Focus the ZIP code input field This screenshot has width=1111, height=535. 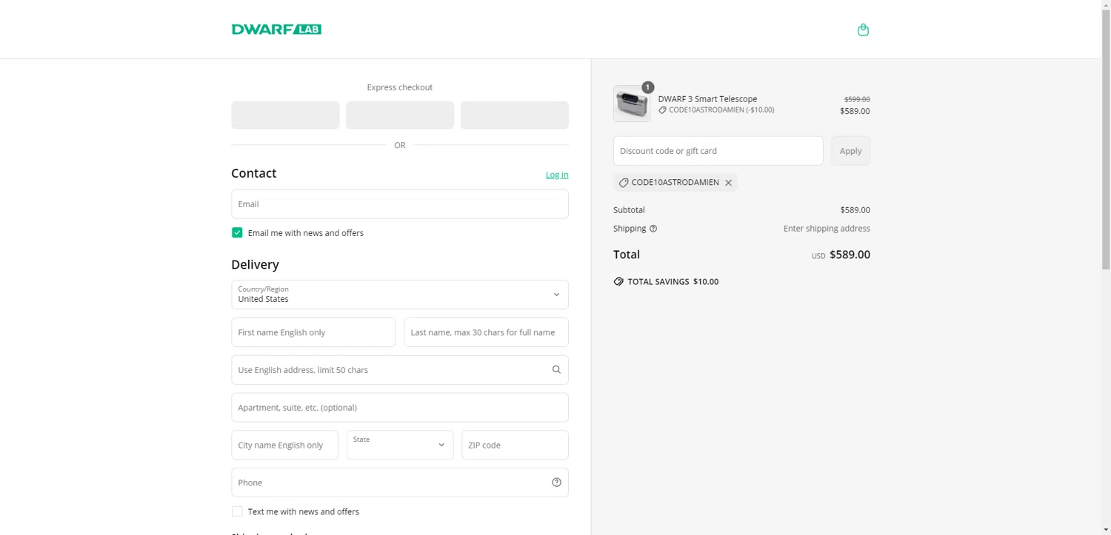pos(515,445)
